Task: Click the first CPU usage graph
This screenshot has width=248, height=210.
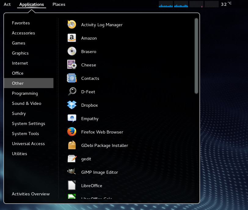Action: coord(166,4)
